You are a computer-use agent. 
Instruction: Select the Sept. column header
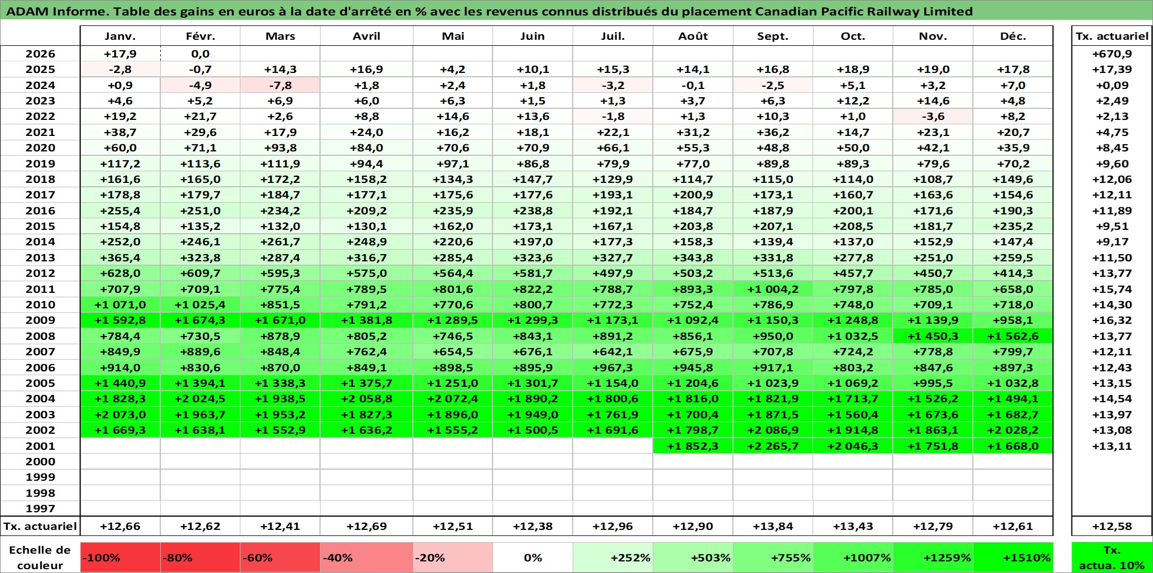coord(773,36)
